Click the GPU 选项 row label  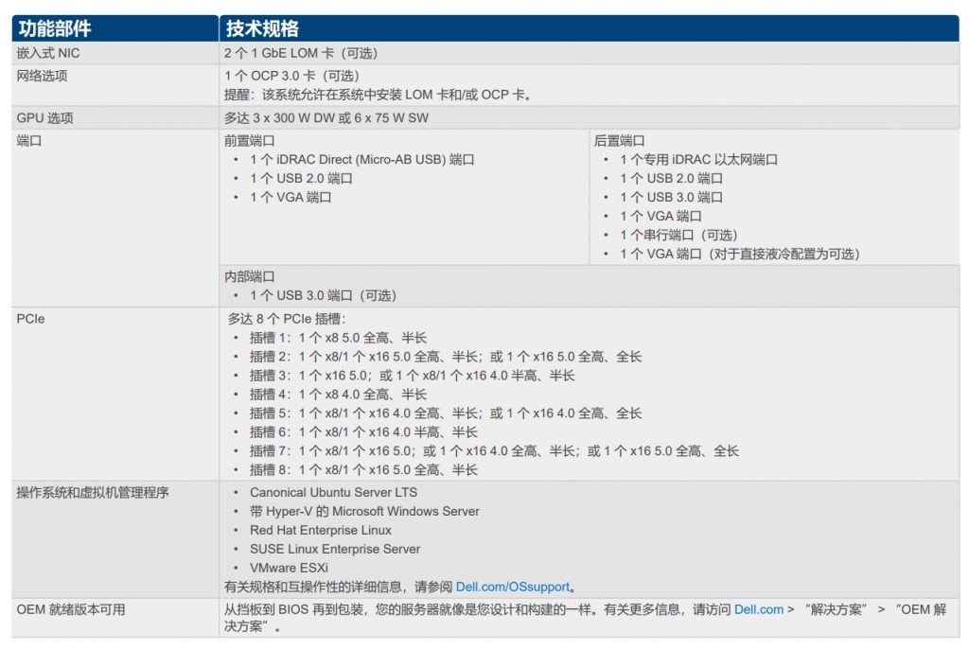44,118
